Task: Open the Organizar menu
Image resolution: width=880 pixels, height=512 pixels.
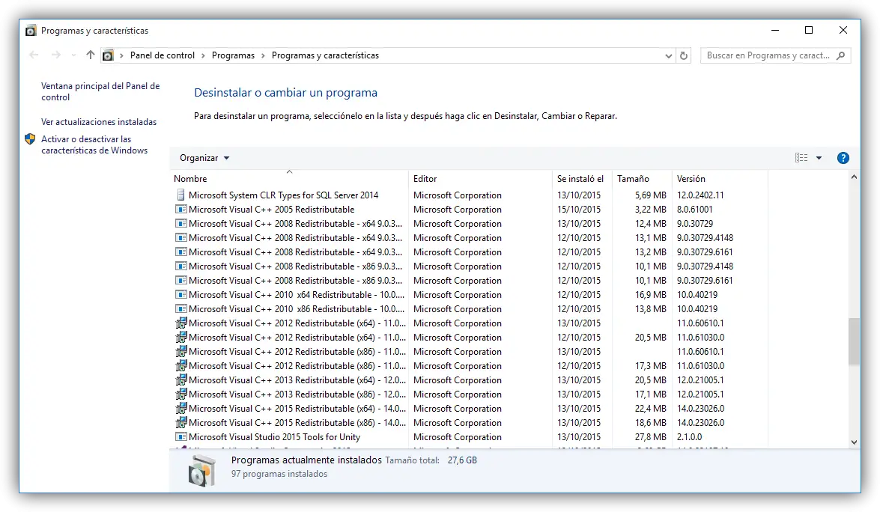Action: pyautogui.click(x=204, y=158)
